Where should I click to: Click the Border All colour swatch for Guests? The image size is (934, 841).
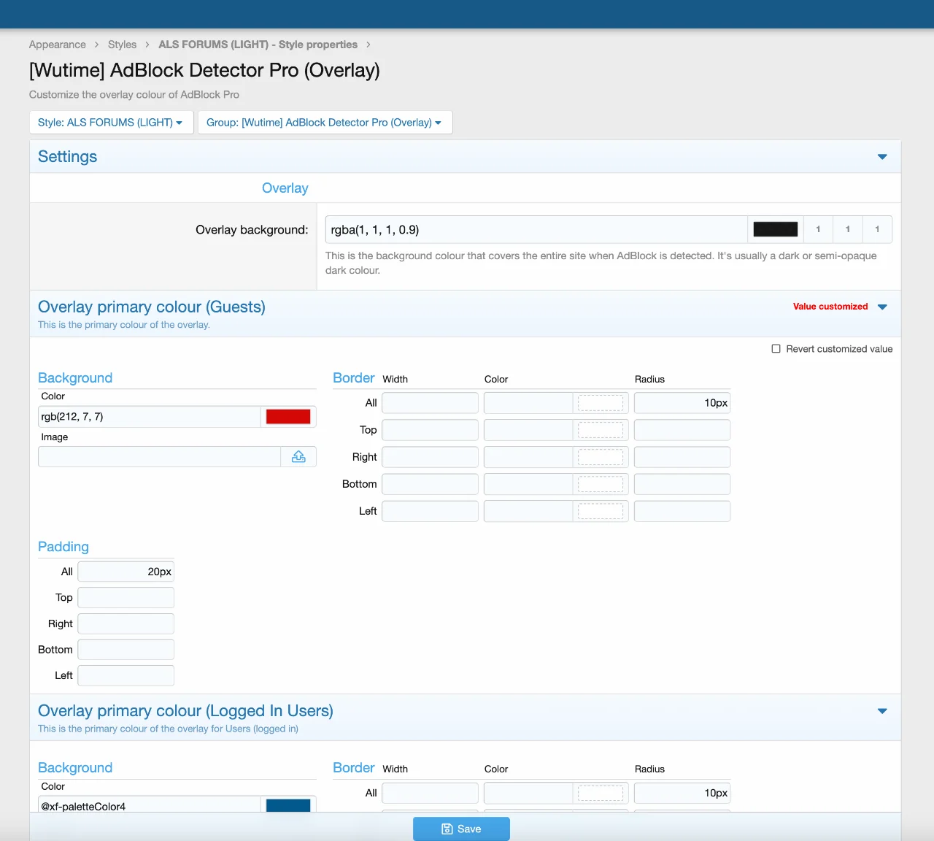coord(601,403)
